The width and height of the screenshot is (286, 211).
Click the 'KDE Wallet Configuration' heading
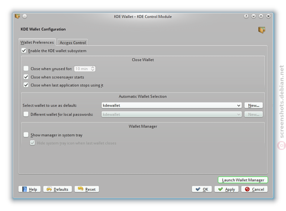(x=43, y=29)
